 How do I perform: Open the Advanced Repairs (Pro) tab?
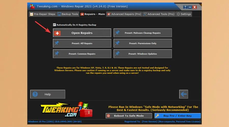[x=124, y=14]
